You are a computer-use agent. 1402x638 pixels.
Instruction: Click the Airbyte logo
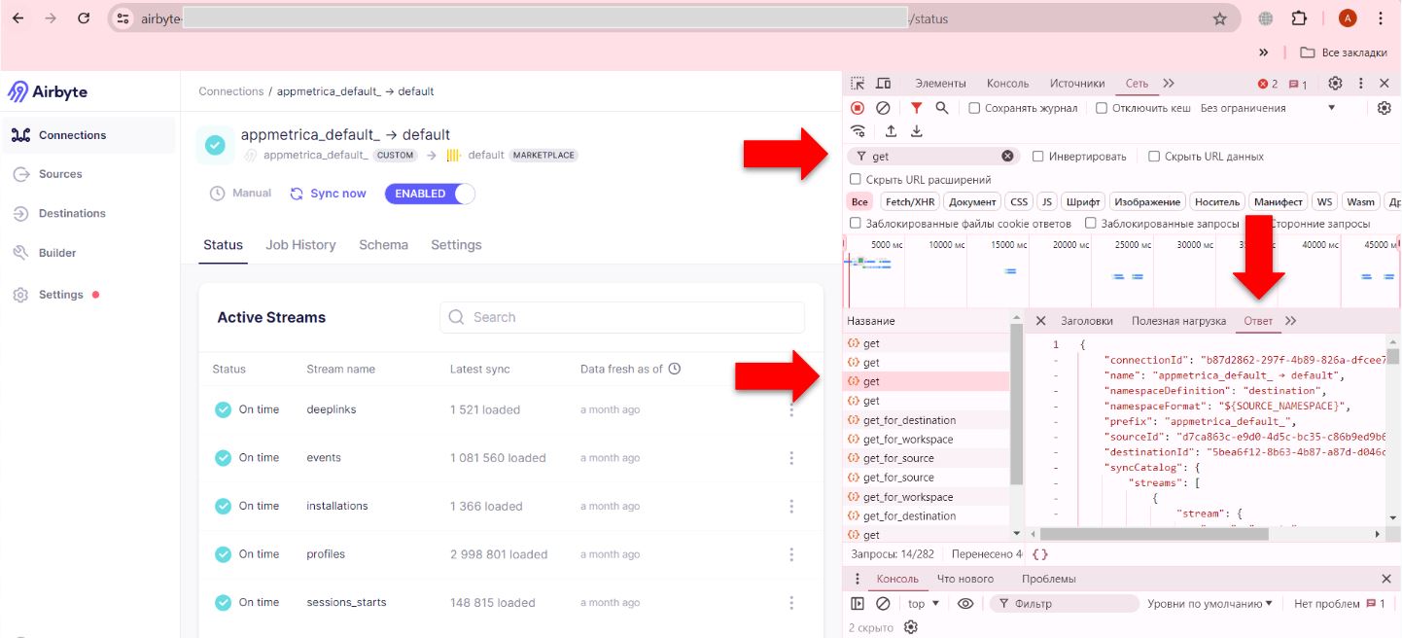[48, 91]
